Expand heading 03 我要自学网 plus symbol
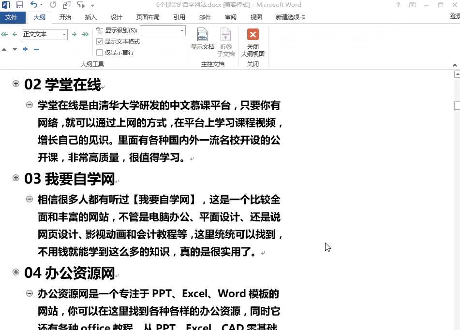 16,178
